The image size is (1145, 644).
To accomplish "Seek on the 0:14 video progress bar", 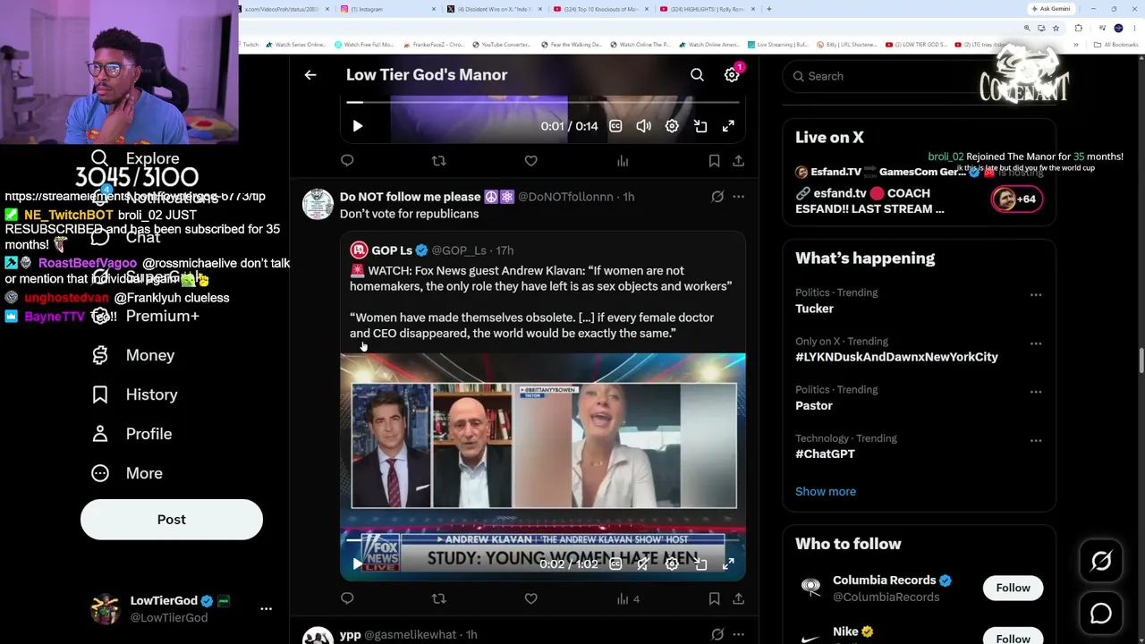I will (542, 103).
